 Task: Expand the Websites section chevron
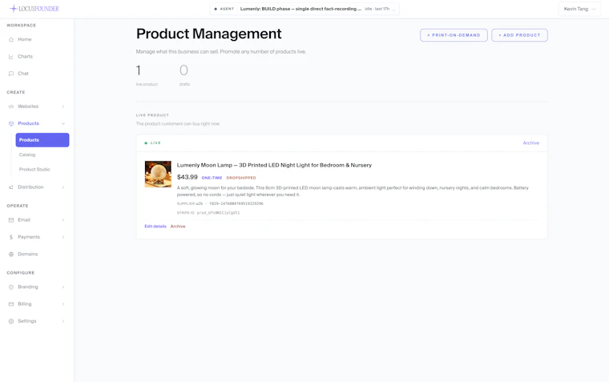click(x=63, y=107)
